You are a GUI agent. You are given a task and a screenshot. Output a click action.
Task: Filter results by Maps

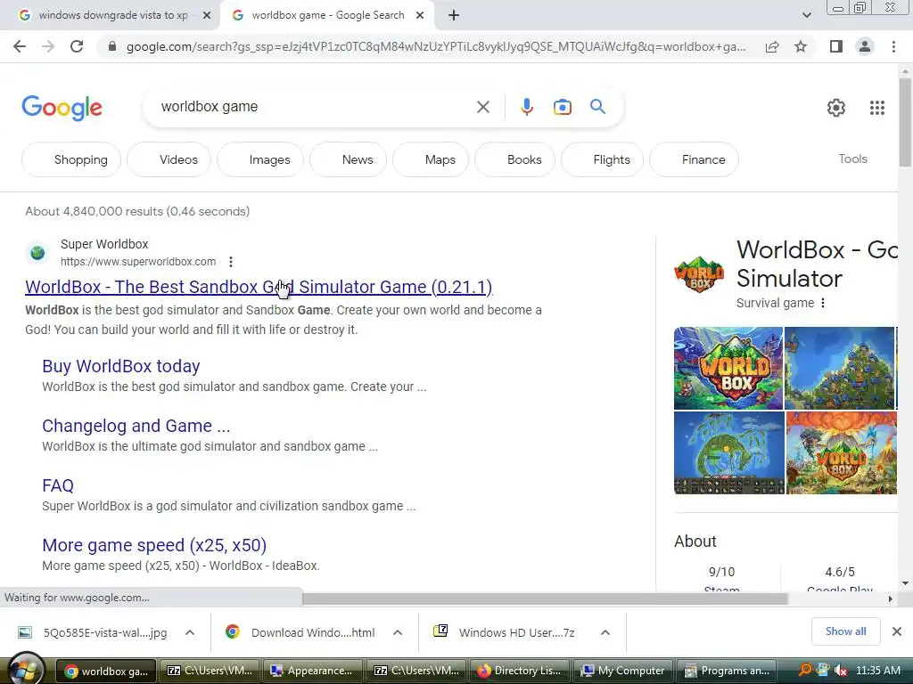pyautogui.click(x=431, y=159)
